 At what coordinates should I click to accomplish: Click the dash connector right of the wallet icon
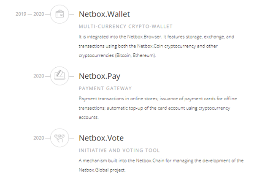click(72, 14)
